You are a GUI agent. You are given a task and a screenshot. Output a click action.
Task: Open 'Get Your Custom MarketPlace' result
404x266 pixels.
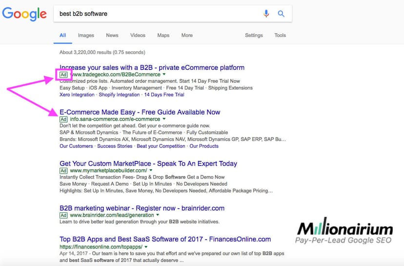[148, 163]
